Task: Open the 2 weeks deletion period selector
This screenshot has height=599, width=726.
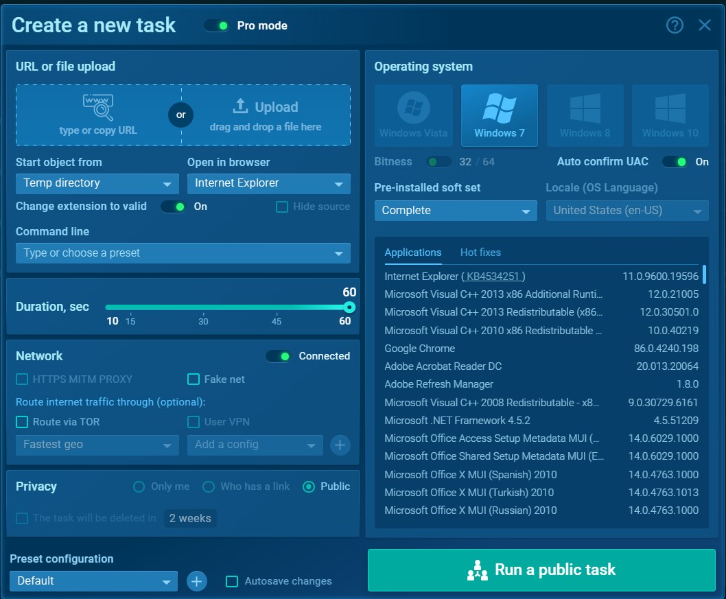Action: tap(190, 518)
